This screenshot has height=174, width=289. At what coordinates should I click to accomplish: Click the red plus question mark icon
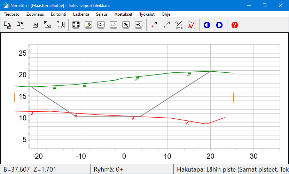154,25
